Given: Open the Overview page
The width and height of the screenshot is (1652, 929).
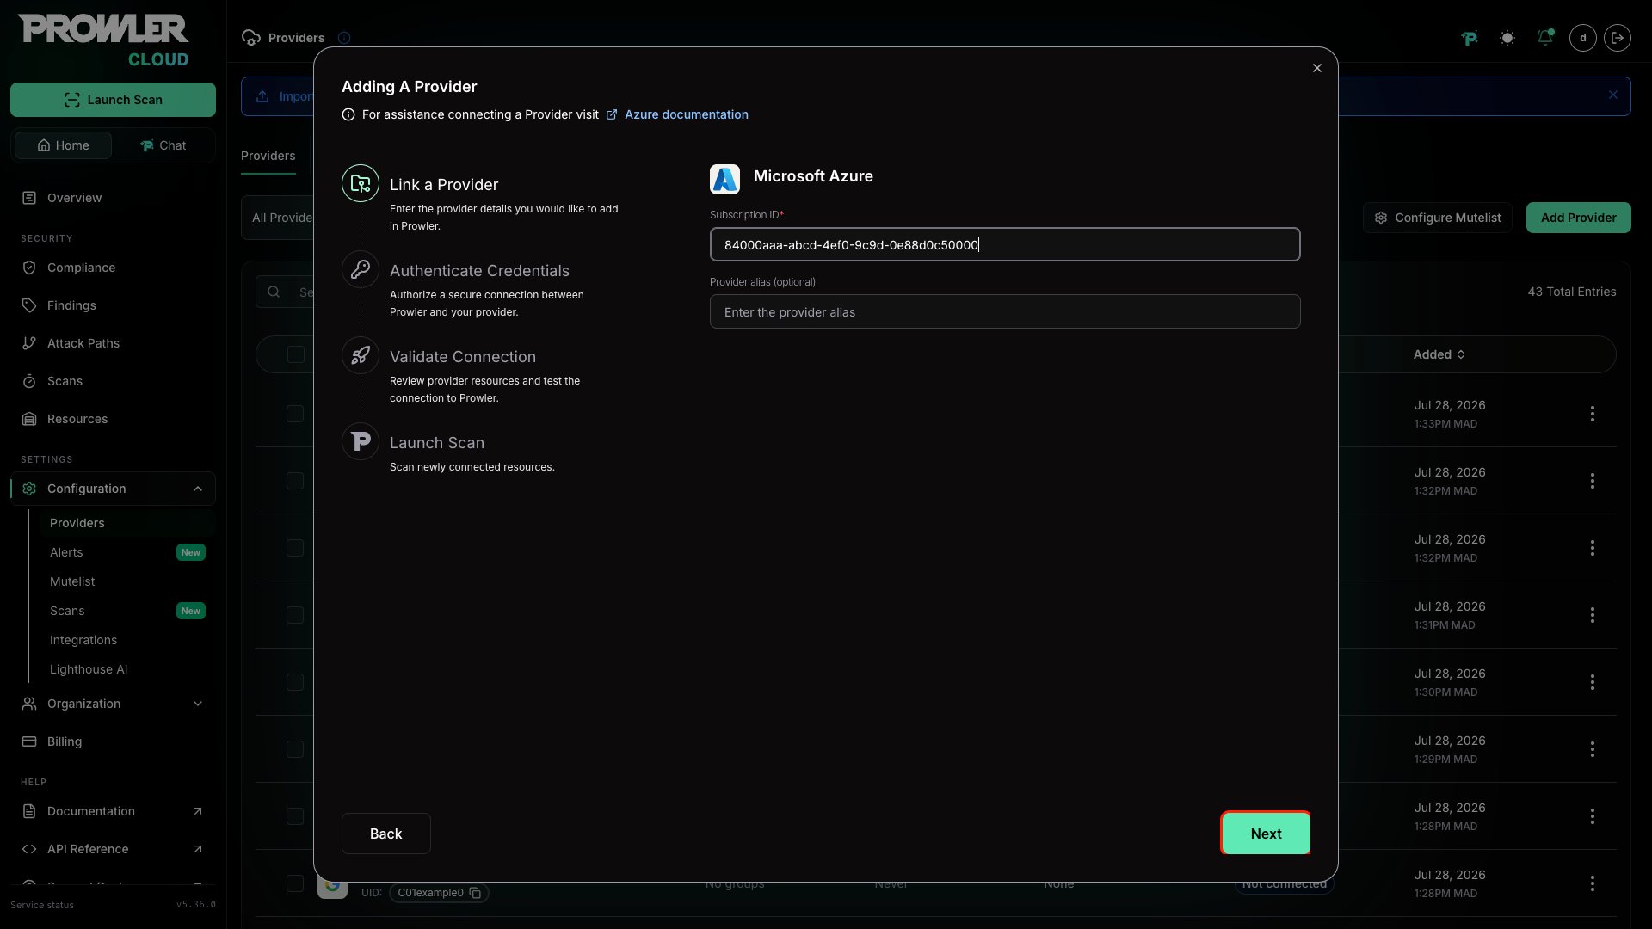Looking at the screenshot, I should [74, 198].
